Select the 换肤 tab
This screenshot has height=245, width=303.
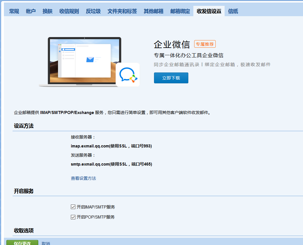click(x=47, y=11)
